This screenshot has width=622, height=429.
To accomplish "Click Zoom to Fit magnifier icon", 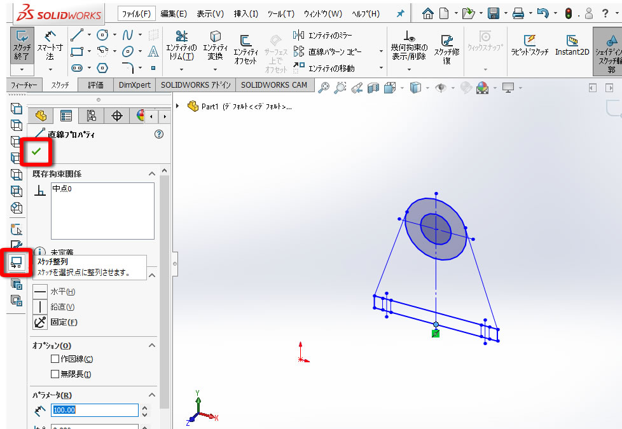I will tap(324, 88).
